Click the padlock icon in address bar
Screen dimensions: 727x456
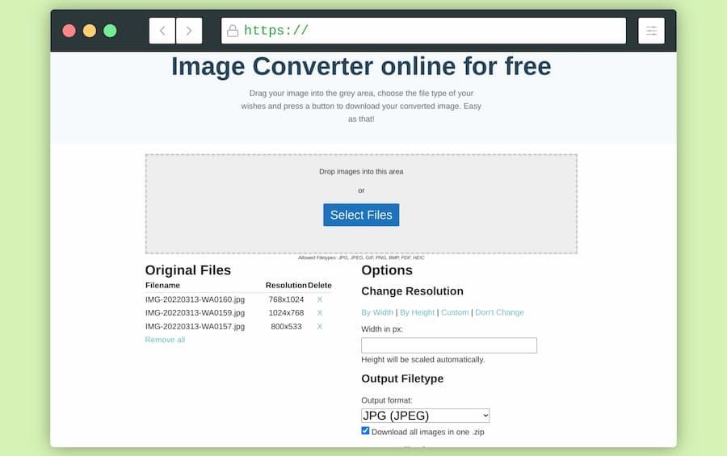pos(233,31)
